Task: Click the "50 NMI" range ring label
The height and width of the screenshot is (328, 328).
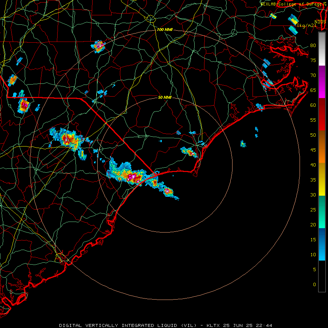Action: 165,97
